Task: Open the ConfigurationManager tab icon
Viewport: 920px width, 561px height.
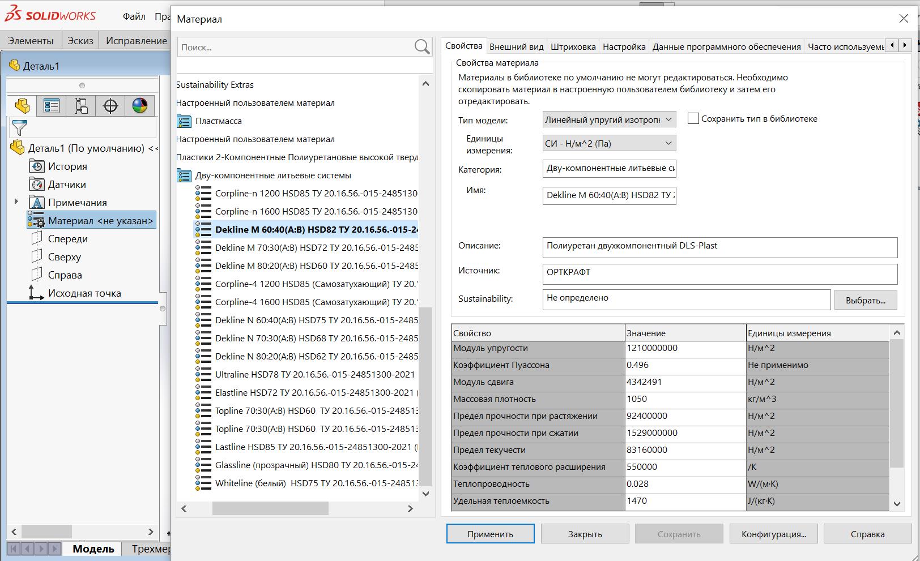Action: (81, 106)
